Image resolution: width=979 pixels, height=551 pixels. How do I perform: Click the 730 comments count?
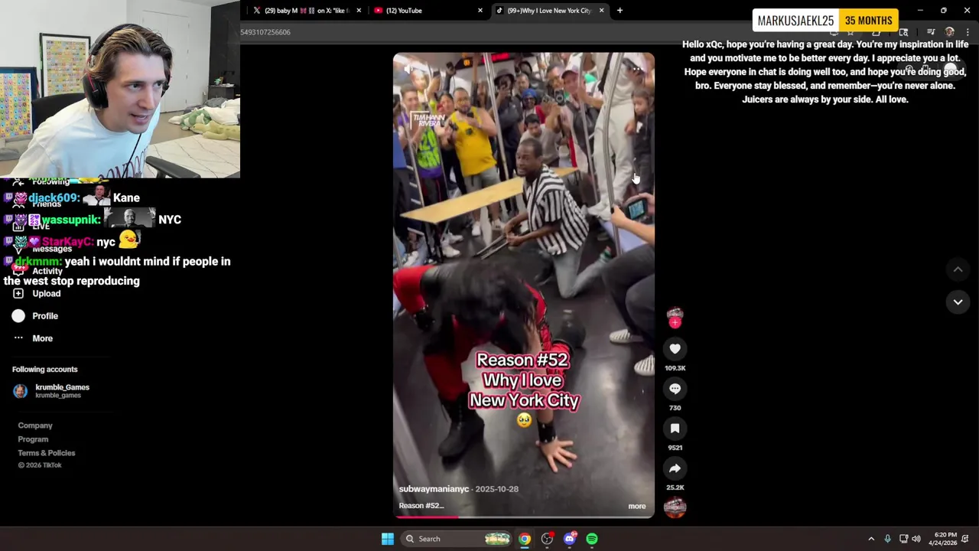click(675, 408)
